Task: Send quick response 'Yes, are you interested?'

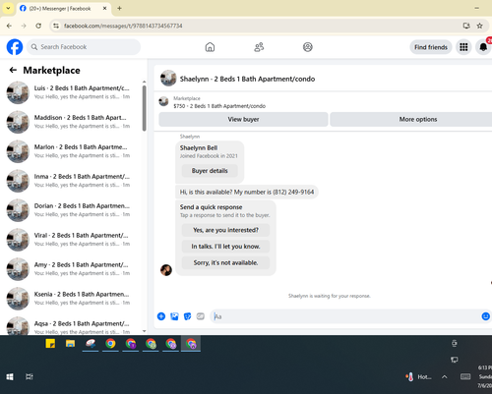Action: tap(225, 230)
